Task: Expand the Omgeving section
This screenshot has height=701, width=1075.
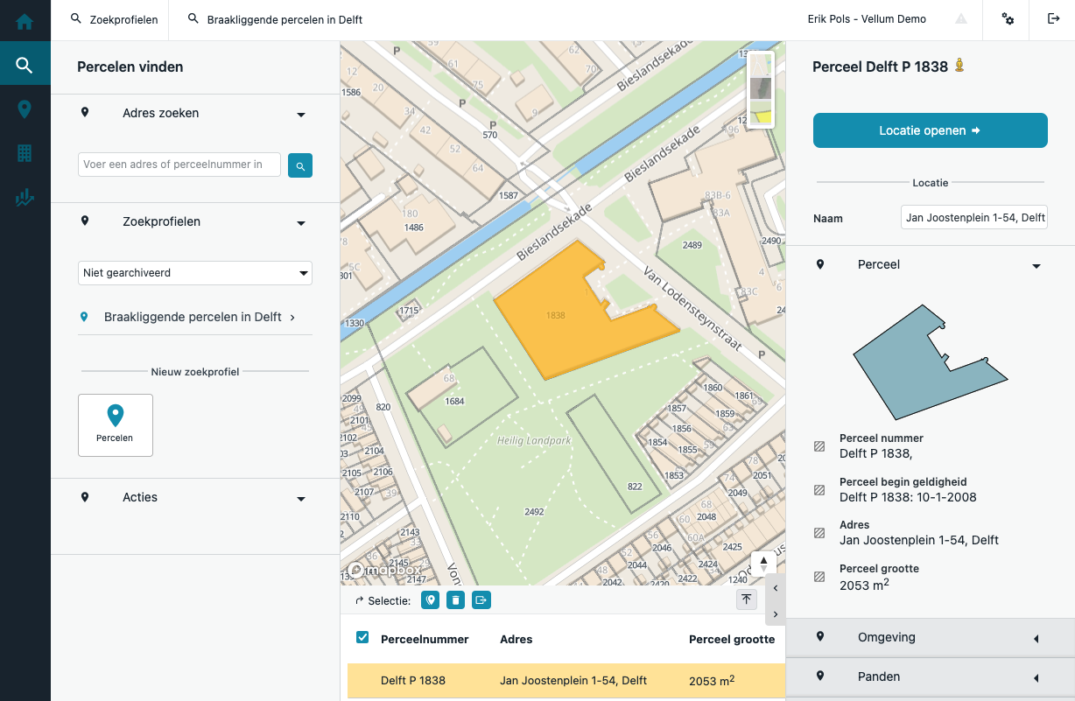Action: [x=930, y=638]
